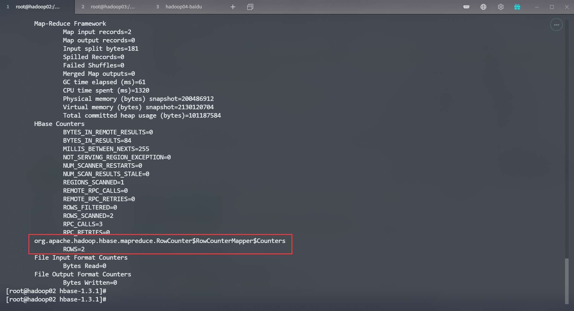
Task: Maximize the terminal window
Action: tap(552, 7)
